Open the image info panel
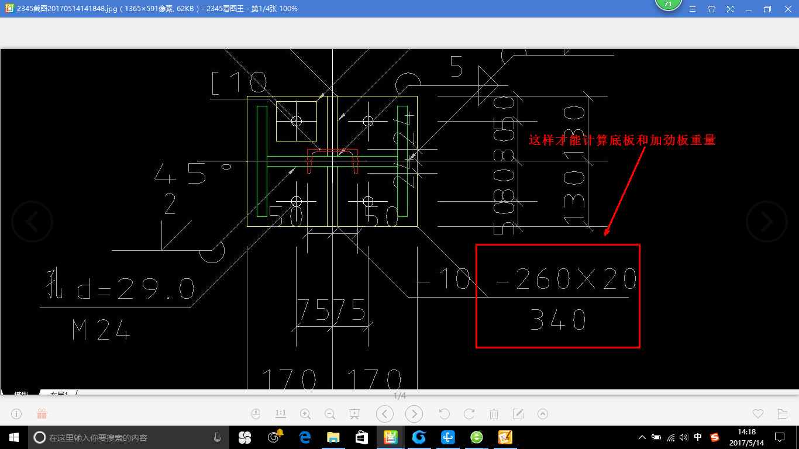799x449 pixels. tap(16, 414)
